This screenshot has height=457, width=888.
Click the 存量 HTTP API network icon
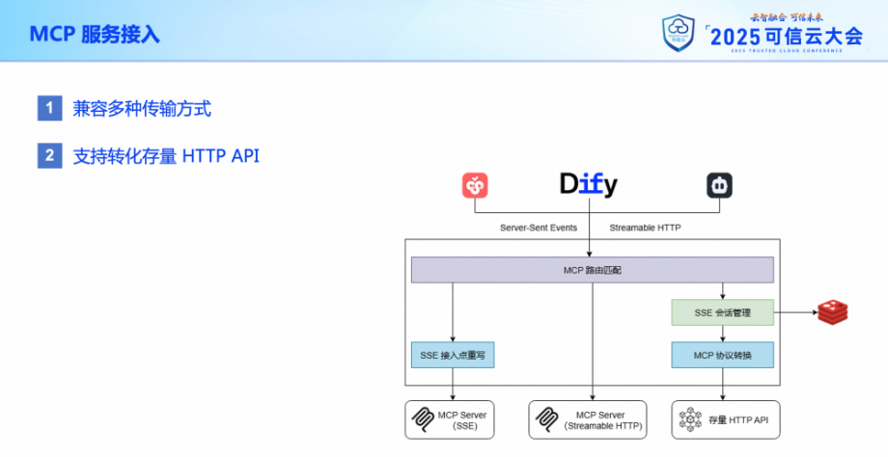click(x=690, y=419)
